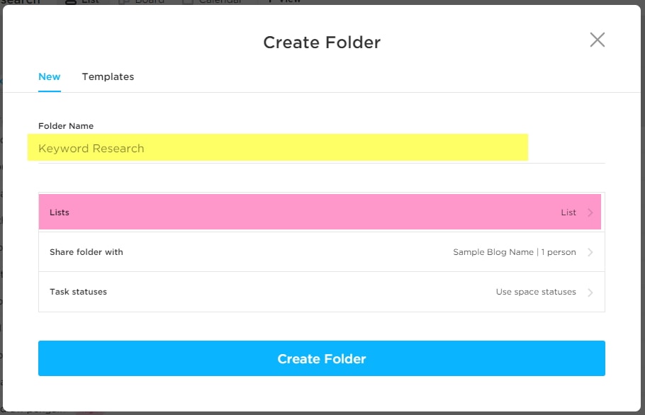Click the Create Folder dialog title
Image resolution: width=645 pixels, height=415 pixels.
click(322, 42)
